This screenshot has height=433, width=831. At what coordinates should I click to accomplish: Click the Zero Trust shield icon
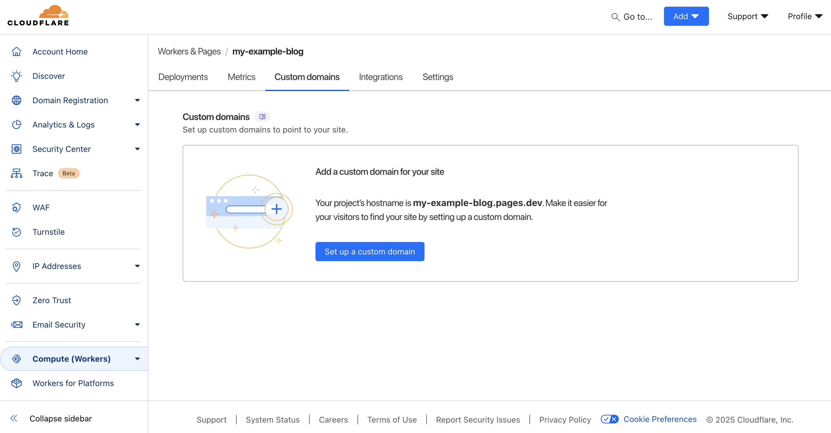[x=17, y=301]
